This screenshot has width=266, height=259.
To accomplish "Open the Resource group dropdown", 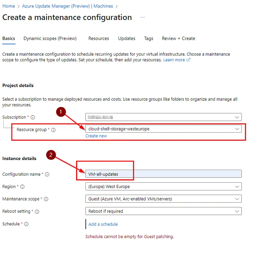I will coord(163,129).
